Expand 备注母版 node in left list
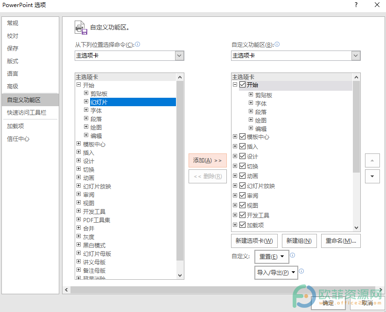386x312 pixels. point(78,270)
